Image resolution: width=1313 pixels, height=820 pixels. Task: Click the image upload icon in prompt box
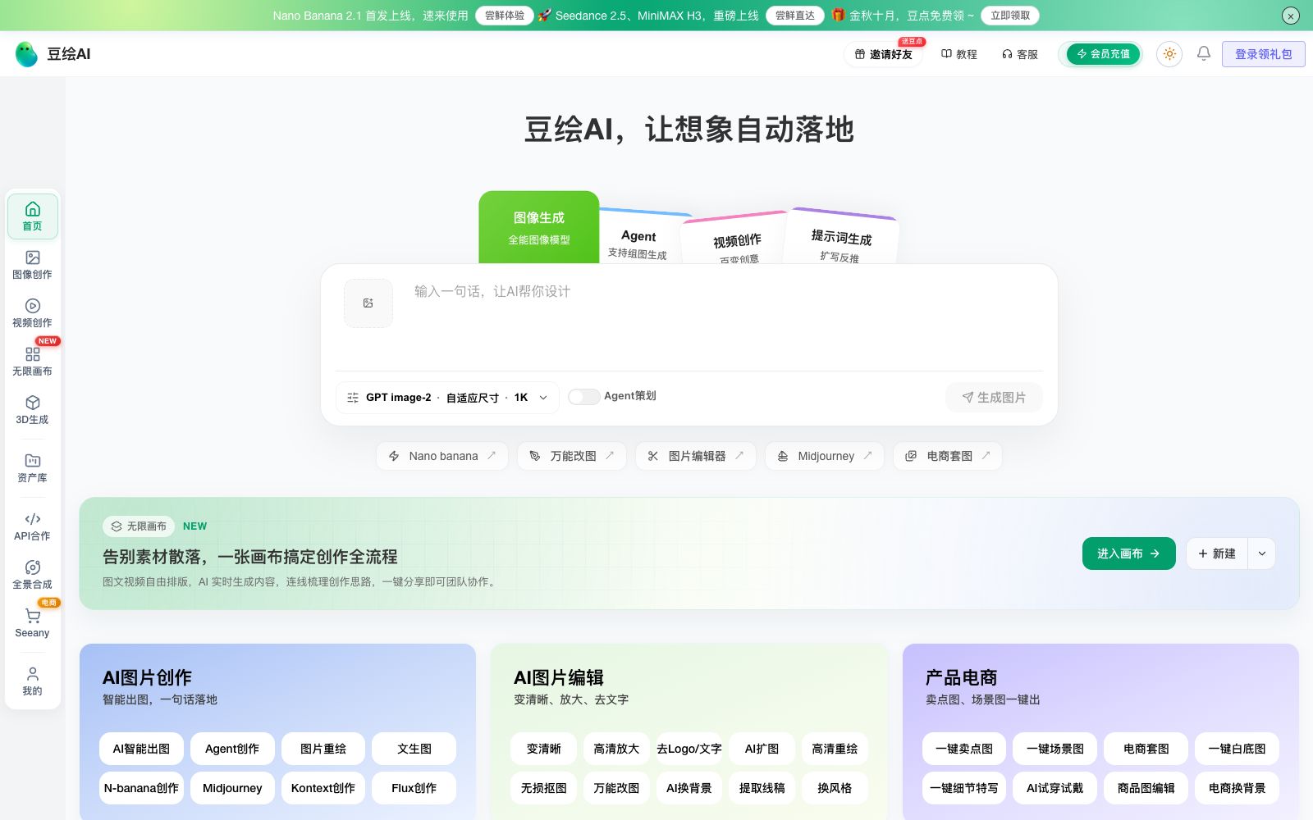(x=368, y=303)
